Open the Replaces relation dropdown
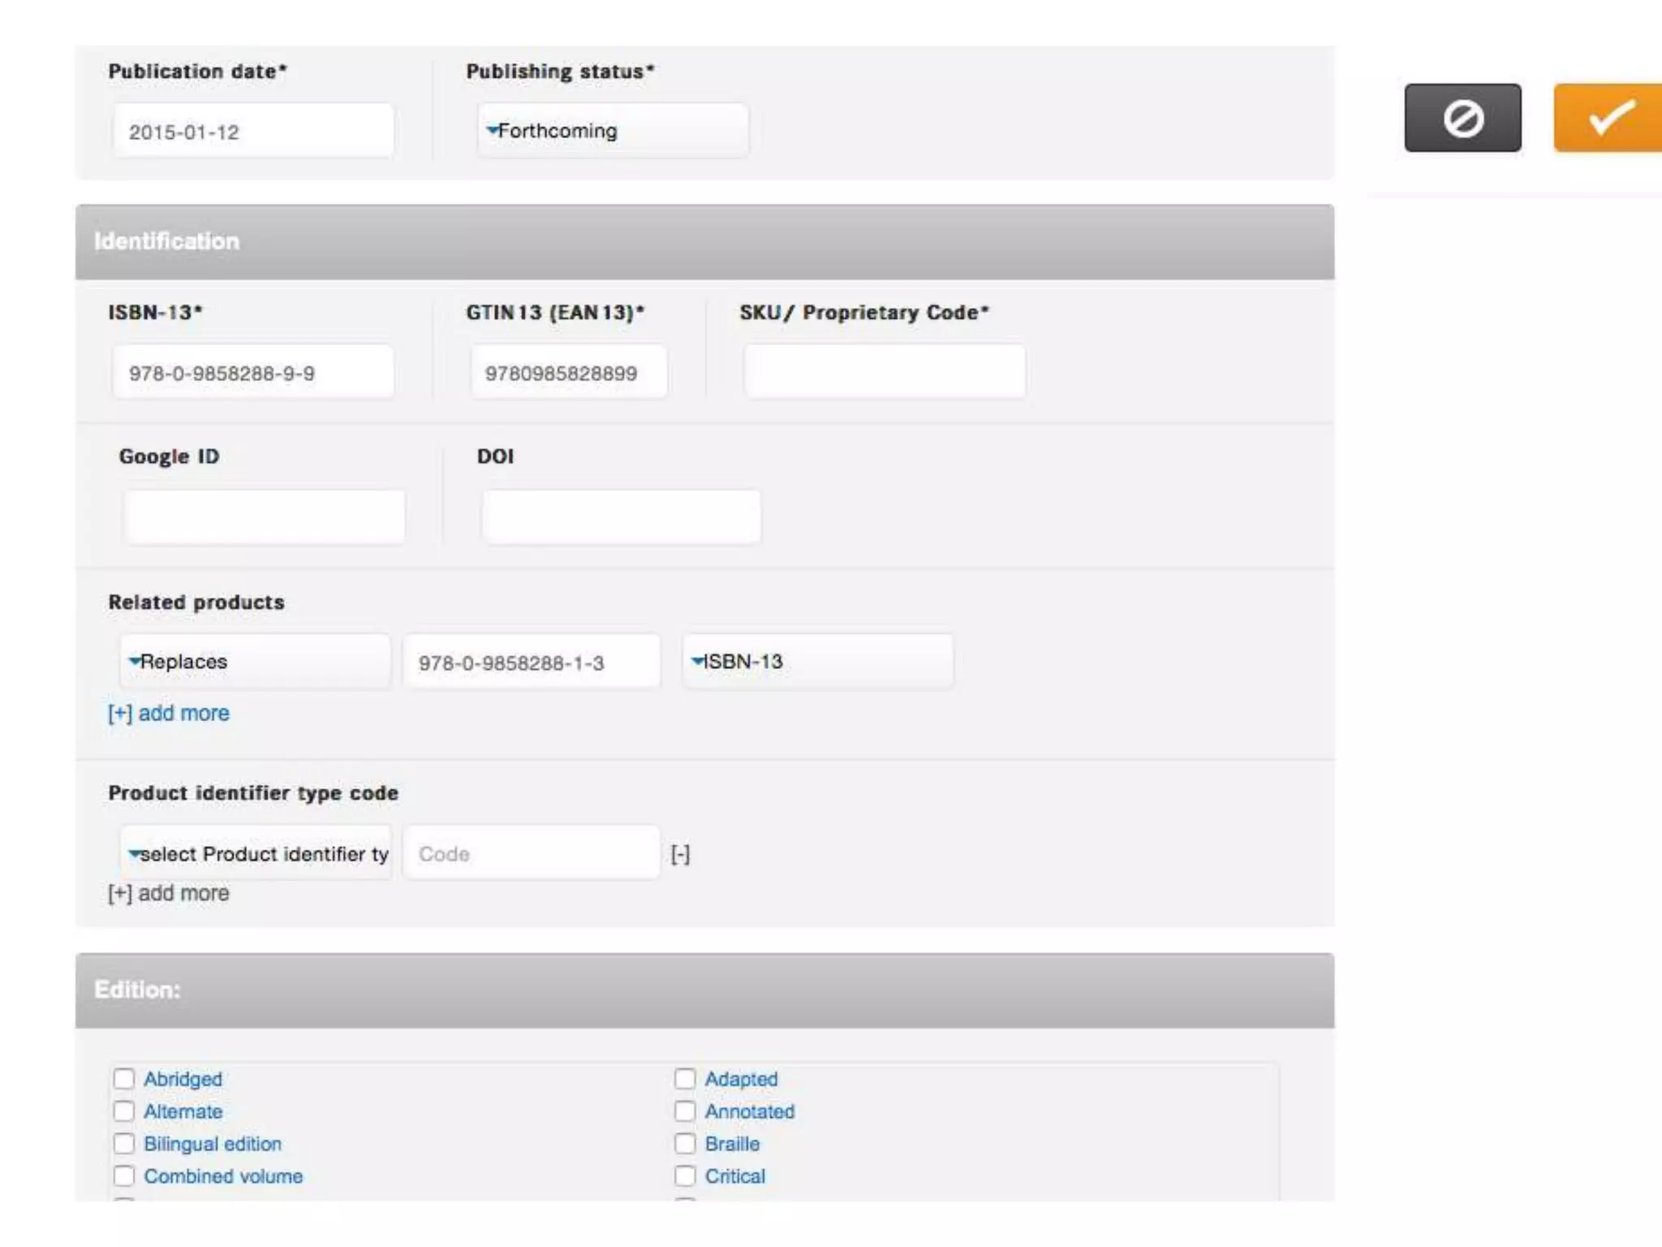 click(x=255, y=662)
